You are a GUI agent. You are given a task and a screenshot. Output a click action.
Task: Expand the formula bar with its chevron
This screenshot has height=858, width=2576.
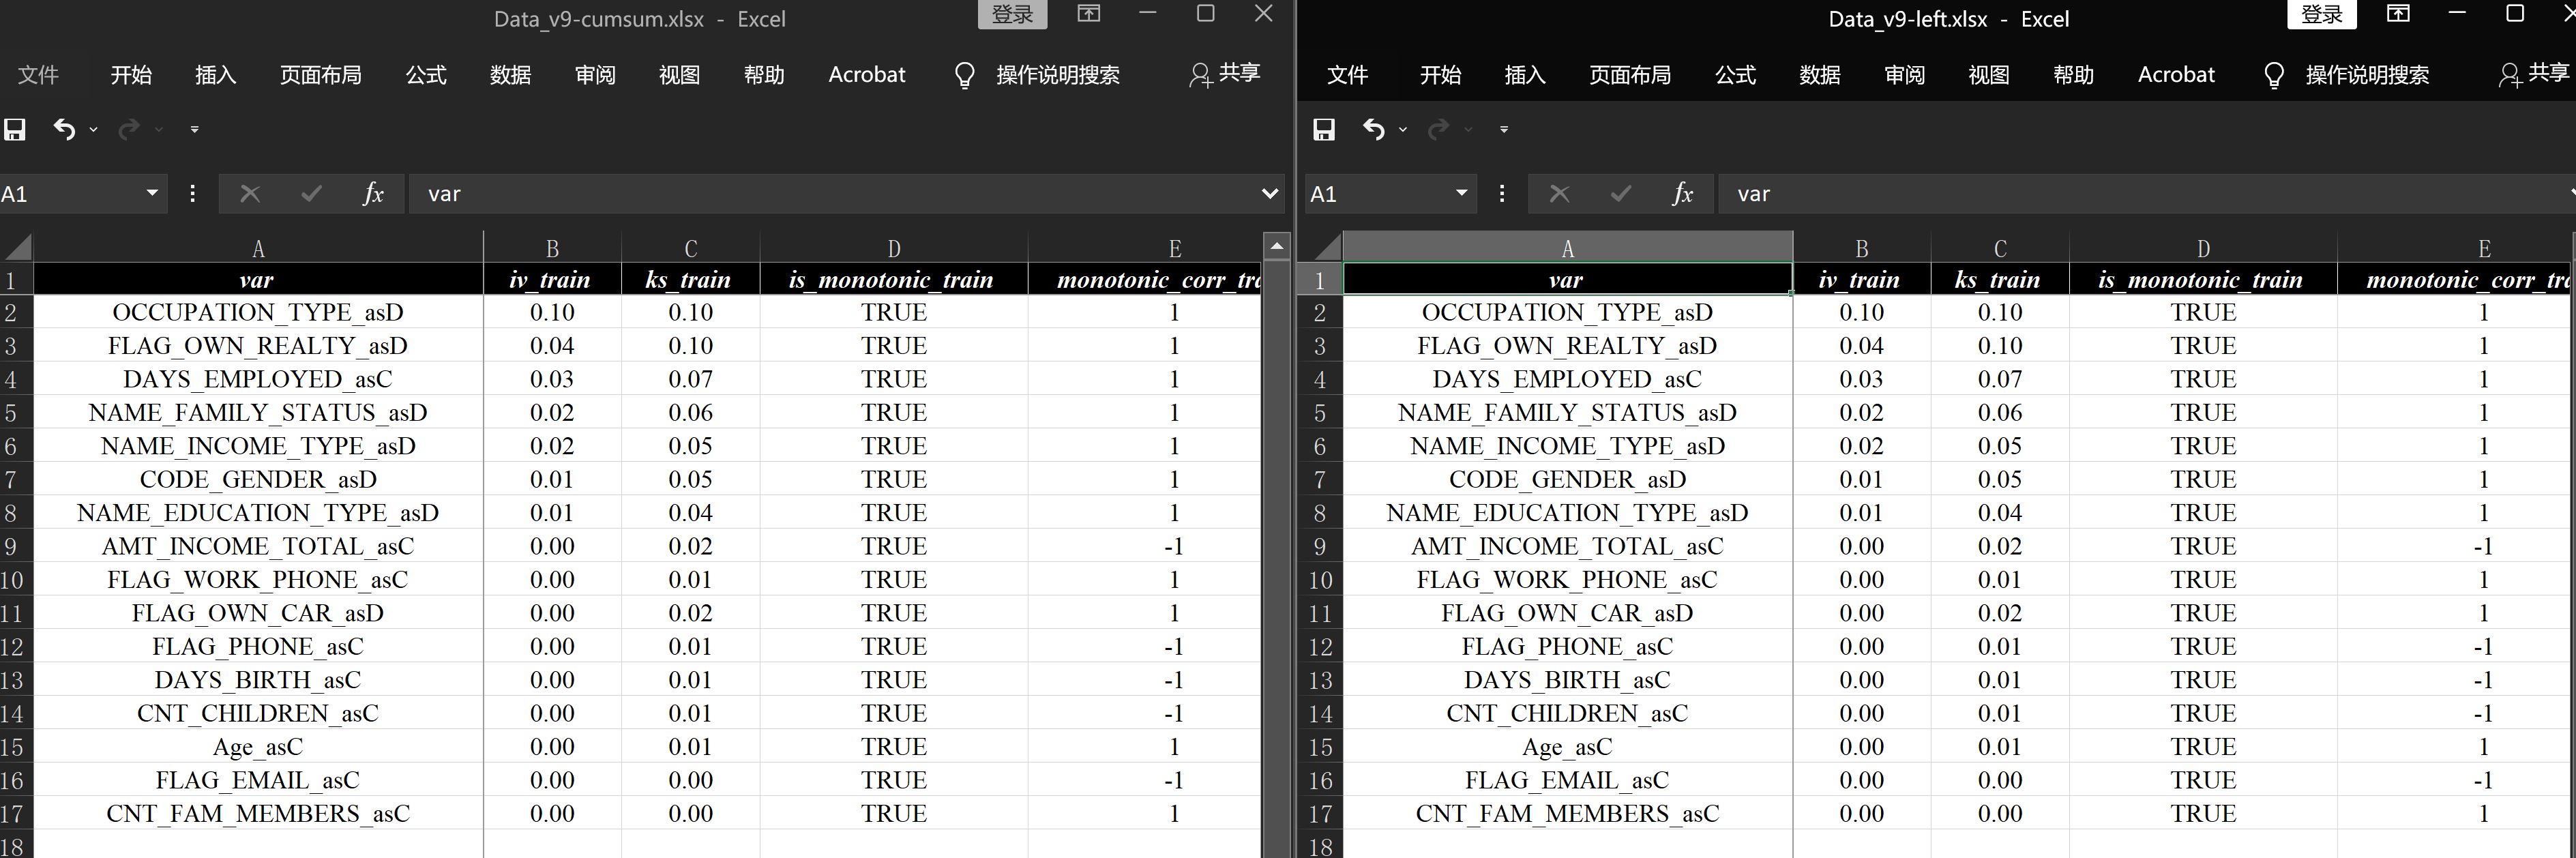(x=1270, y=193)
